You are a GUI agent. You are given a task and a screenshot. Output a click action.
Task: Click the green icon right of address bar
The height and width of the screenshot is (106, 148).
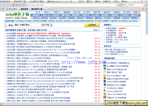[120, 5]
